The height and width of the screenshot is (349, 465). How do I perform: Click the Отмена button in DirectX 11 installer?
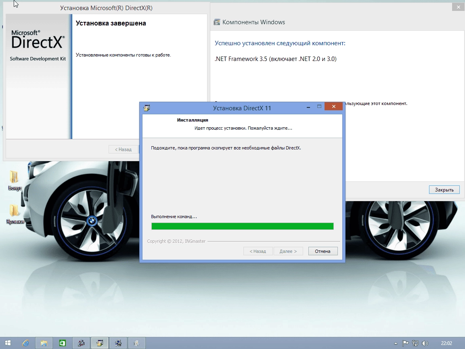click(323, 251)
